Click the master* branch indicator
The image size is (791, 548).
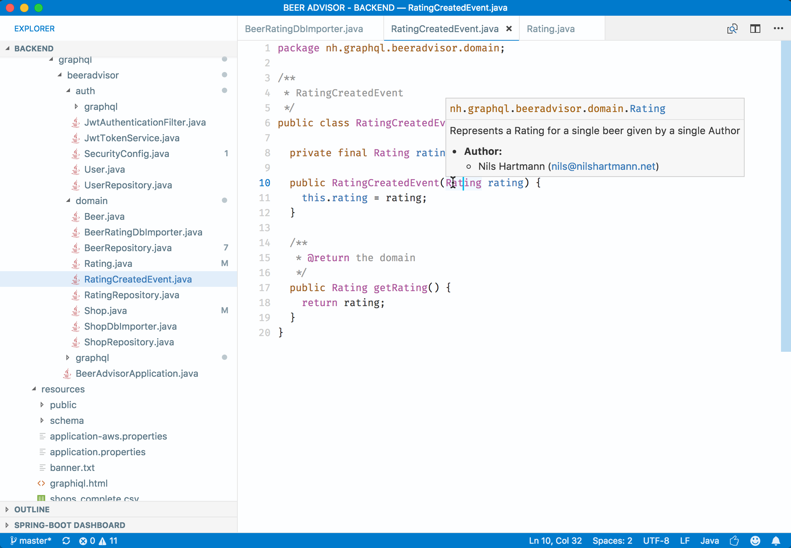[31, 541]
